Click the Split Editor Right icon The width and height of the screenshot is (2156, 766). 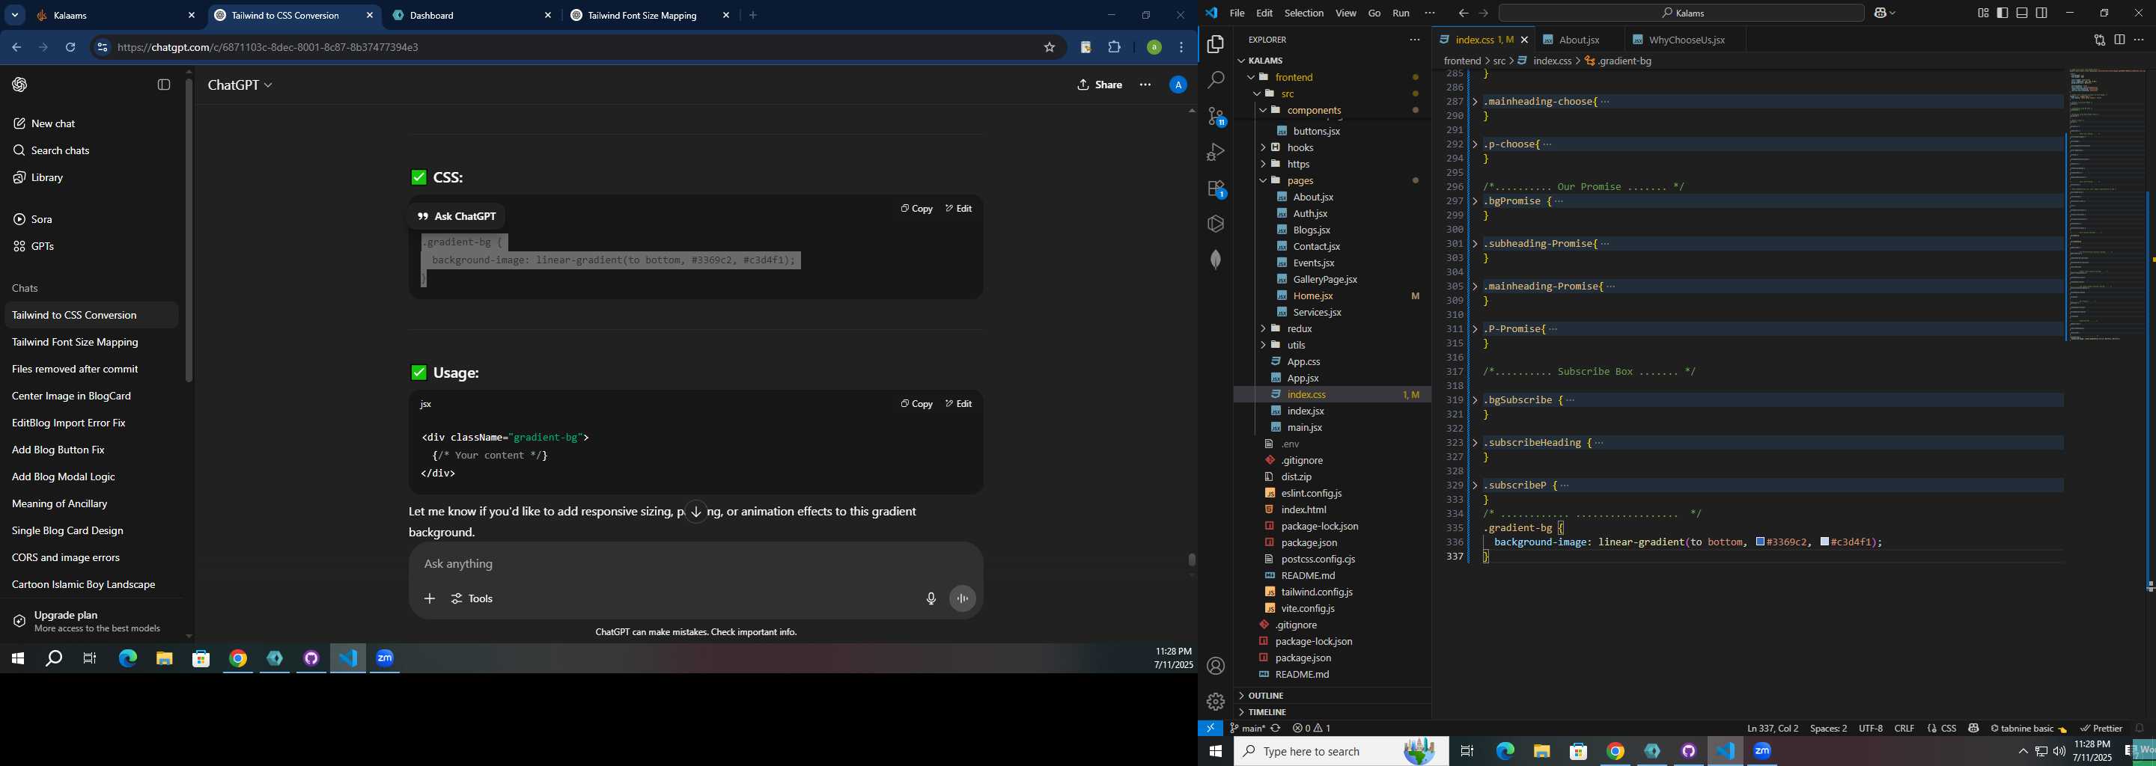point(2119,40)
